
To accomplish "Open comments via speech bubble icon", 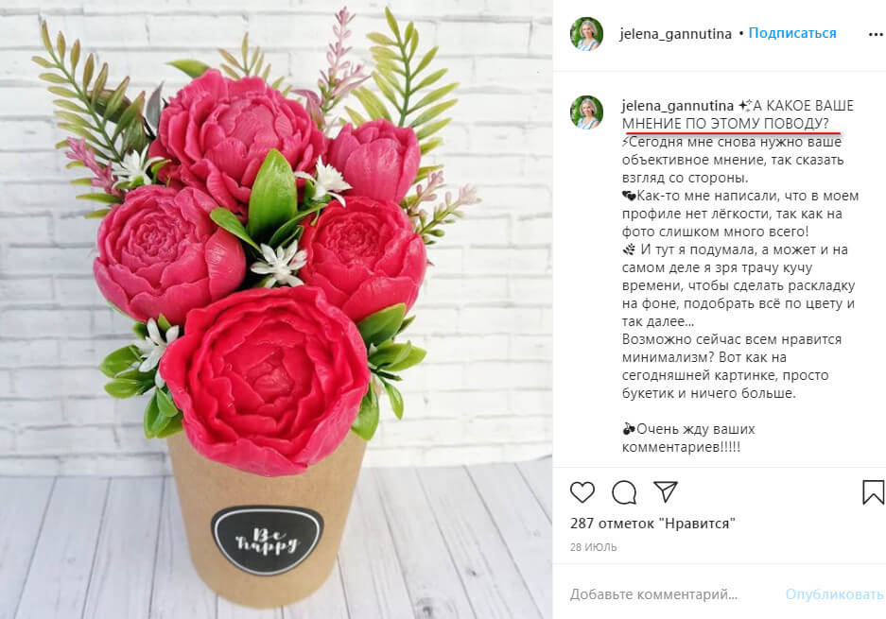I will [624, 492].
